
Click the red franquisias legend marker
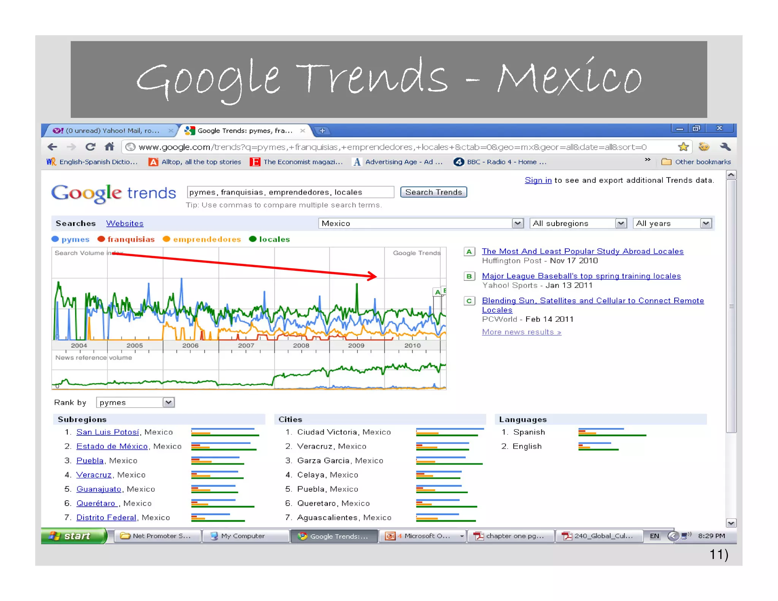pyautogui.click(x=101, y=239)
